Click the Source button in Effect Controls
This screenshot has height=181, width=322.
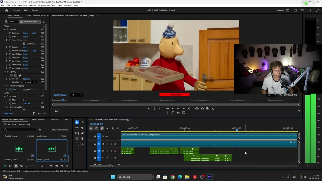coord(11,22)
